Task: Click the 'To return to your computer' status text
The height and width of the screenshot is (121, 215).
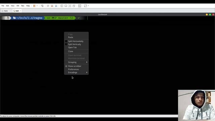Action: (x=28, y=116)
